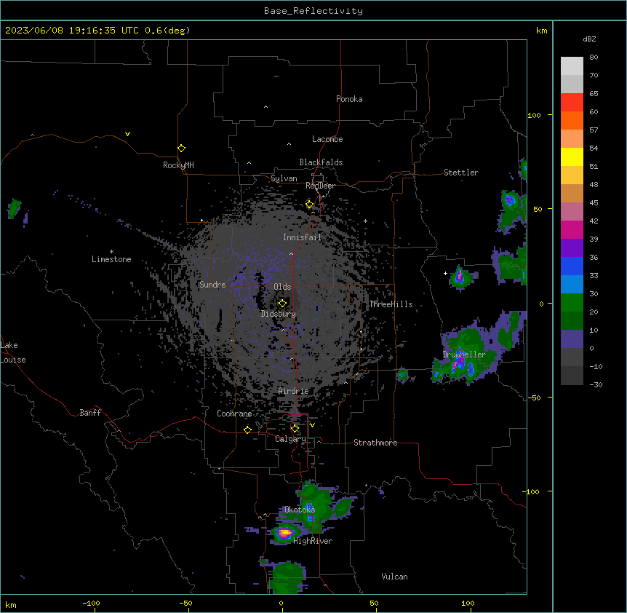Click the Base_Reflectivity title text
Screen dimensions: 627x613
[x=313, y=11]
